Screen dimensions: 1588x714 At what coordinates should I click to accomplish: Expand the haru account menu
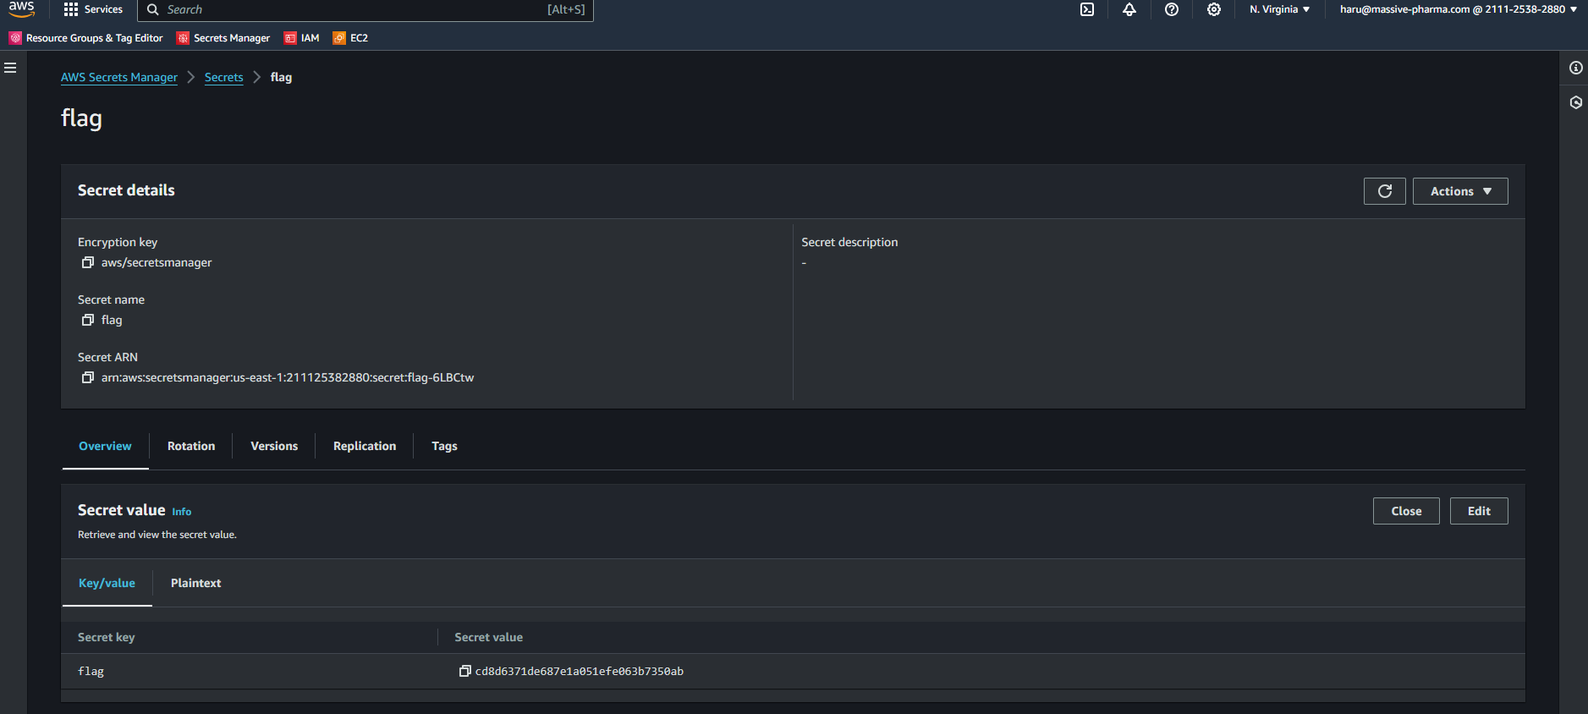(x=1458, y=9)
